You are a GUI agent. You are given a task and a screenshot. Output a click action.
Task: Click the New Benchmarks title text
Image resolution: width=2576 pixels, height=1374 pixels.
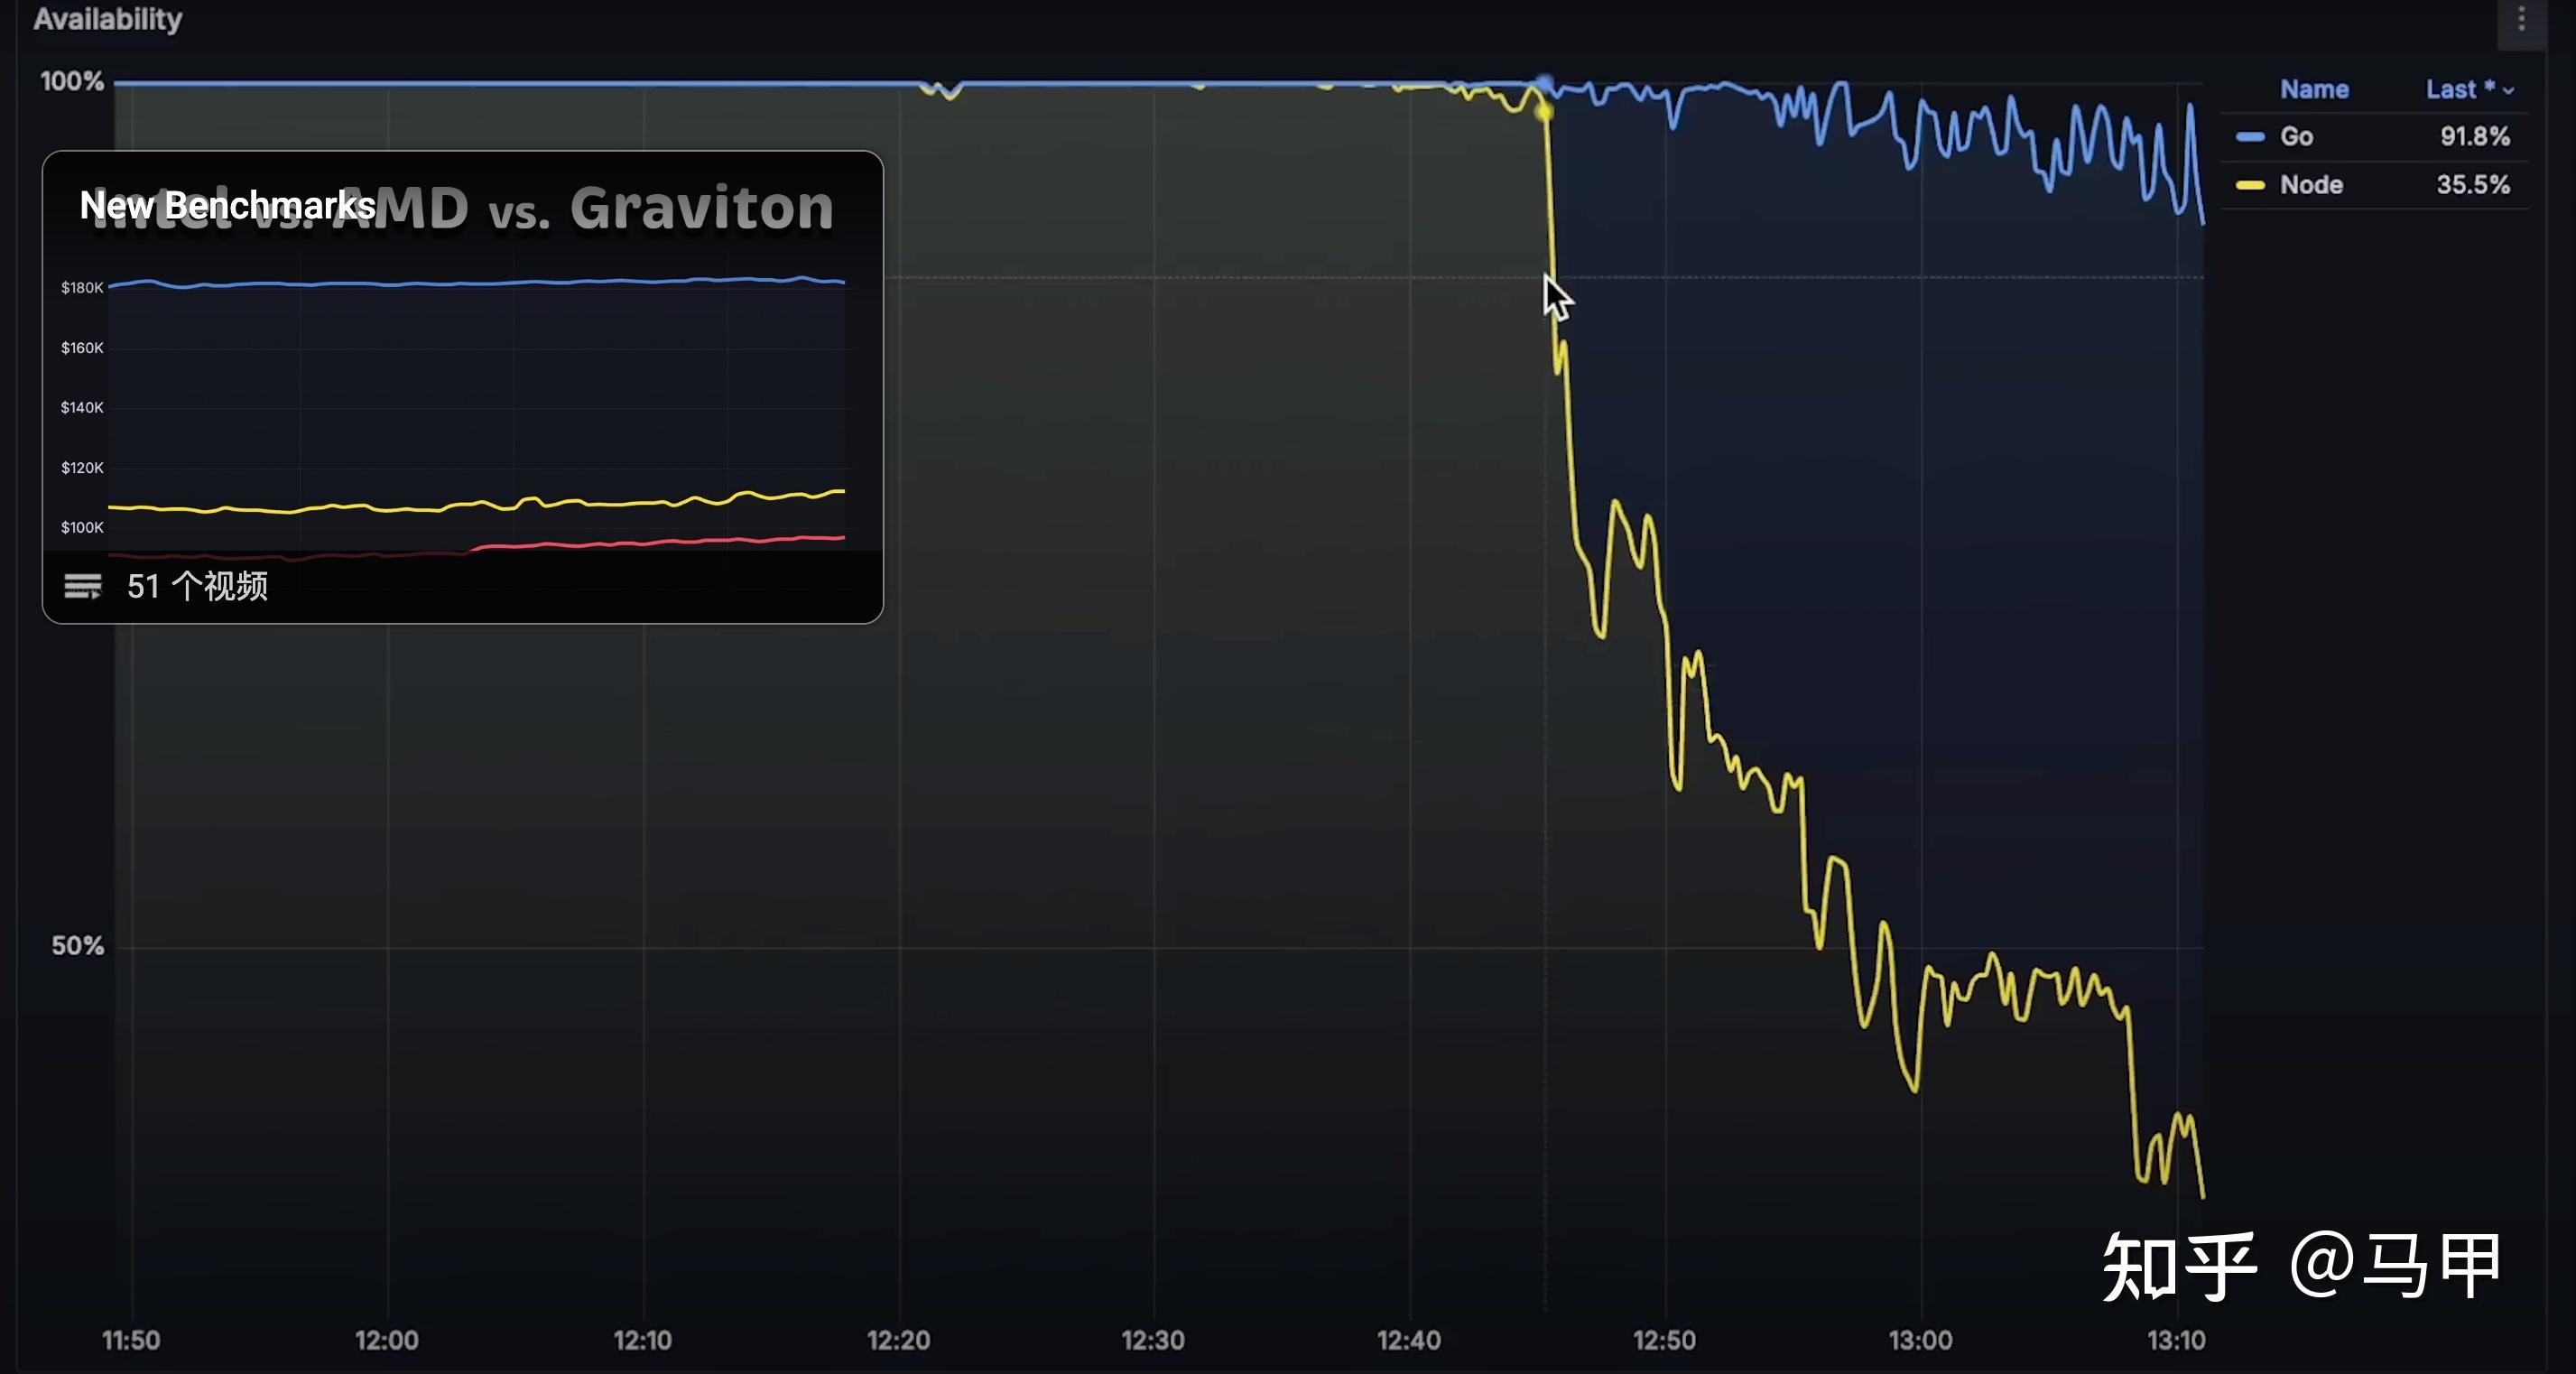pyautogui.click(x=228, y=205)
